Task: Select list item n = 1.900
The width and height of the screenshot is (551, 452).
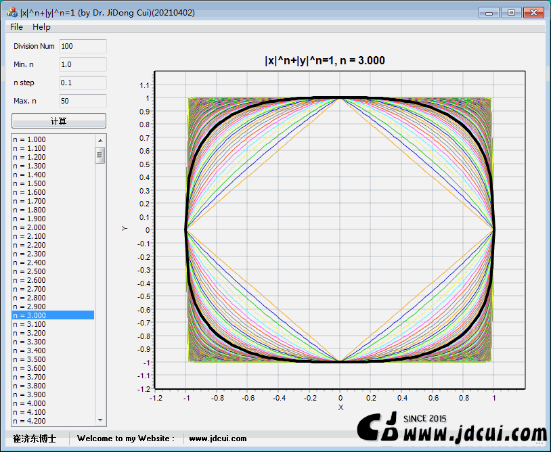Action: [53, 219]
